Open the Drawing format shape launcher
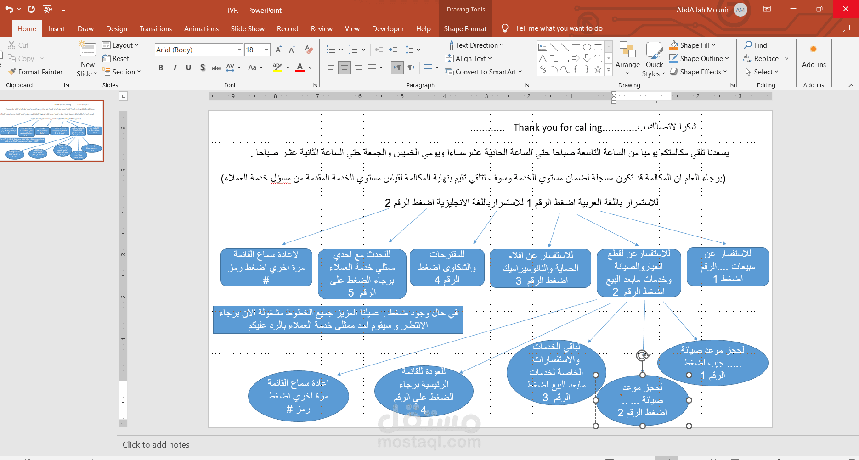The width and height of the screenshot is (859, 460). [732, 85]
